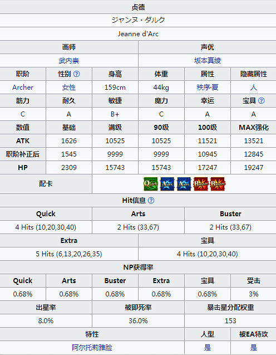Click the 100级 column header

tap(208, 127)
